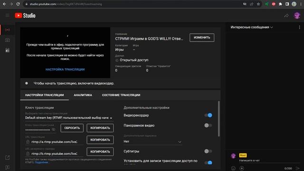The image size is (304, 171).
Task: Copy the stream key with КОПИРОВАТЬ
Action: [x=100, y=128]
